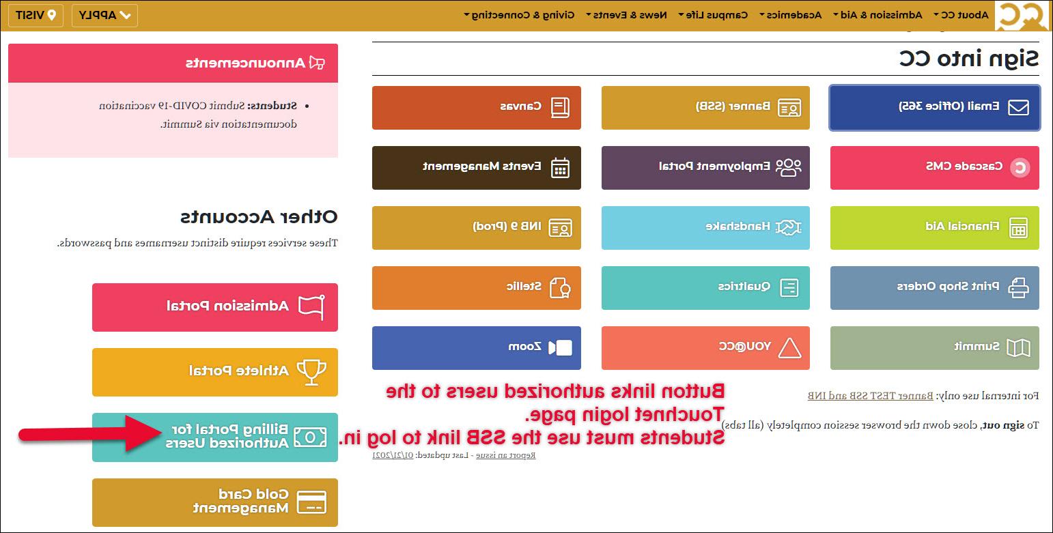Open the Academics dropdown menu
Viewport: 1053px width, 533px height.
click(790, 14)
